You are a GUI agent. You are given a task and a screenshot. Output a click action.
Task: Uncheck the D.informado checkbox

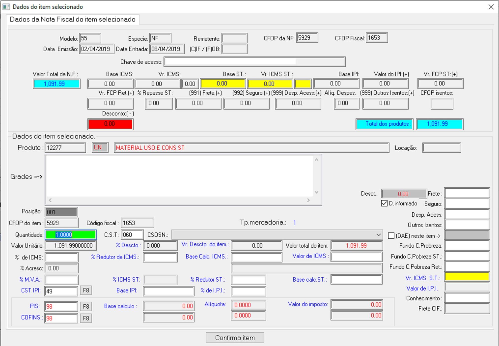click(384, 203)
